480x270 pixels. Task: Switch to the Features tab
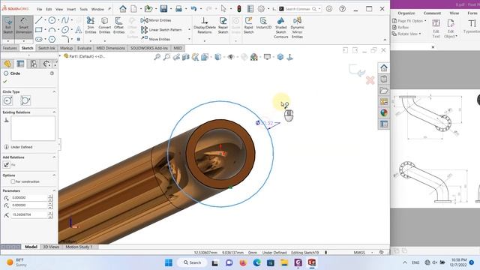10,48
